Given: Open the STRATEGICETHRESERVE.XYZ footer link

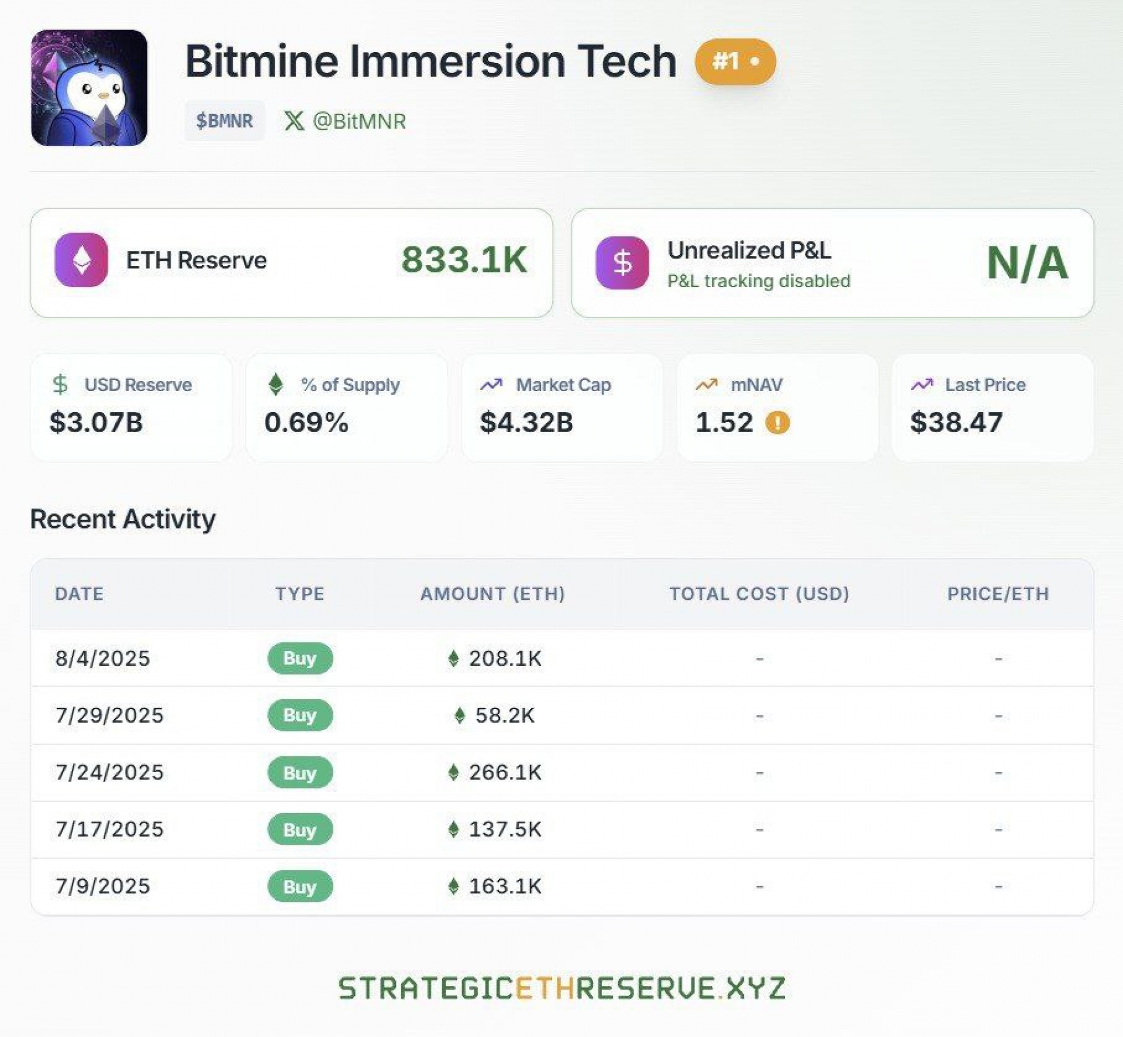Looking at the screenshot, I should [561, 988].
